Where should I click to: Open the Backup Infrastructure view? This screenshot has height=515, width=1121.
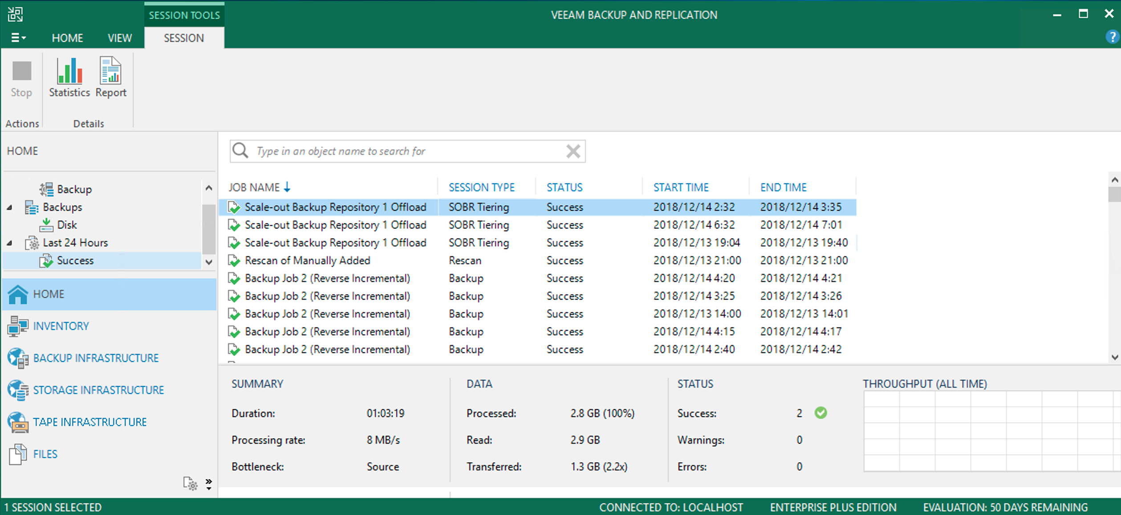(x=18, y=358)
